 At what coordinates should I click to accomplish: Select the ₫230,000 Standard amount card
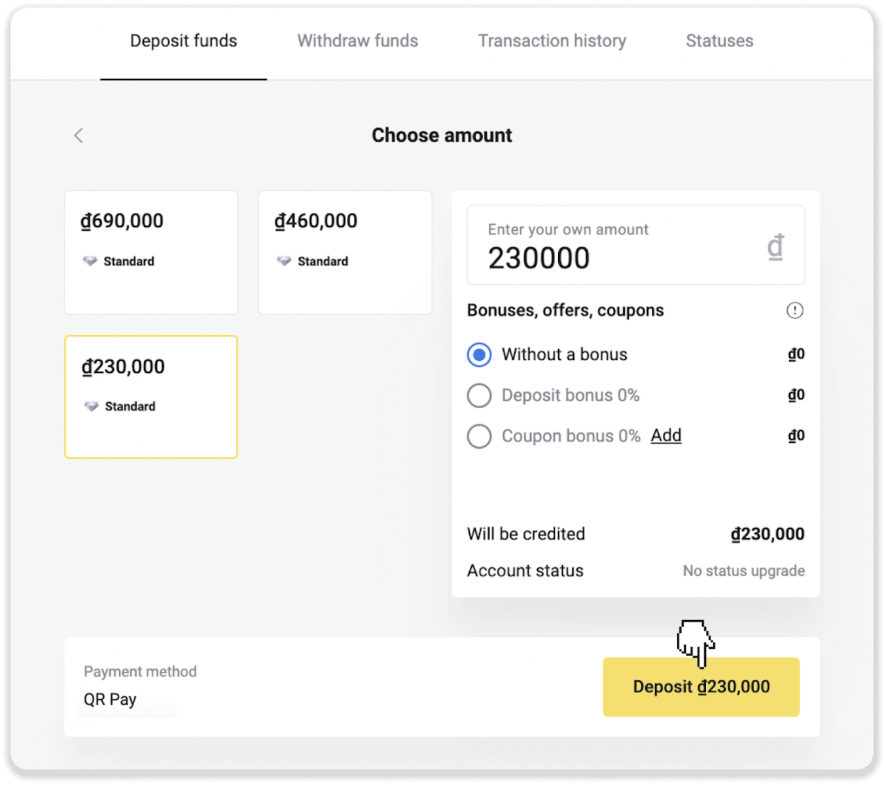[x=151, y=397]
